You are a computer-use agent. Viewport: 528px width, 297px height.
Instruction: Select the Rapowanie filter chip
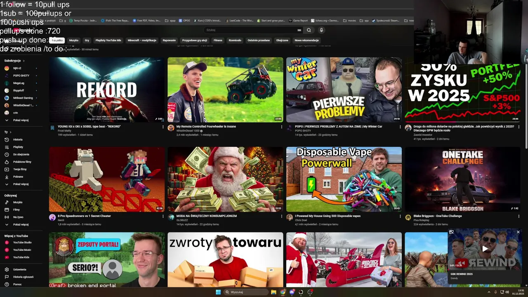[169, 40]
